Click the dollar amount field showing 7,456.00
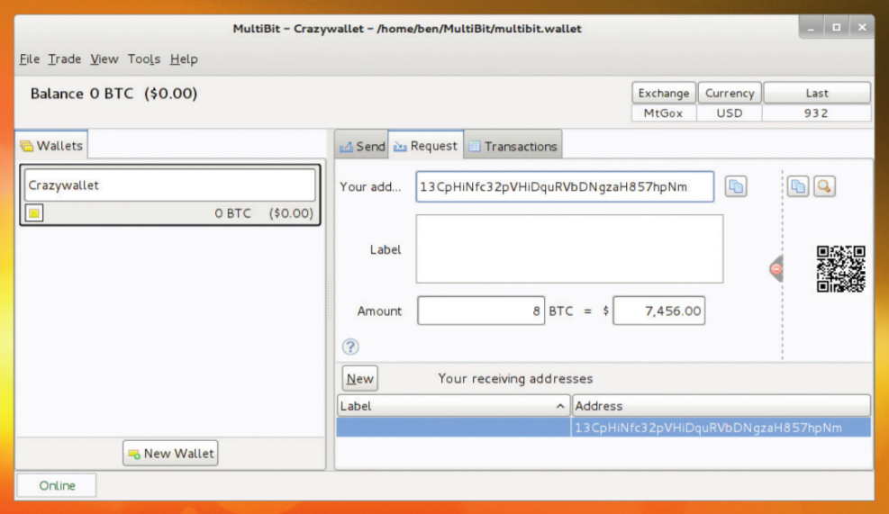This screenshot has height=514, width=889. [x=658, y=311]
